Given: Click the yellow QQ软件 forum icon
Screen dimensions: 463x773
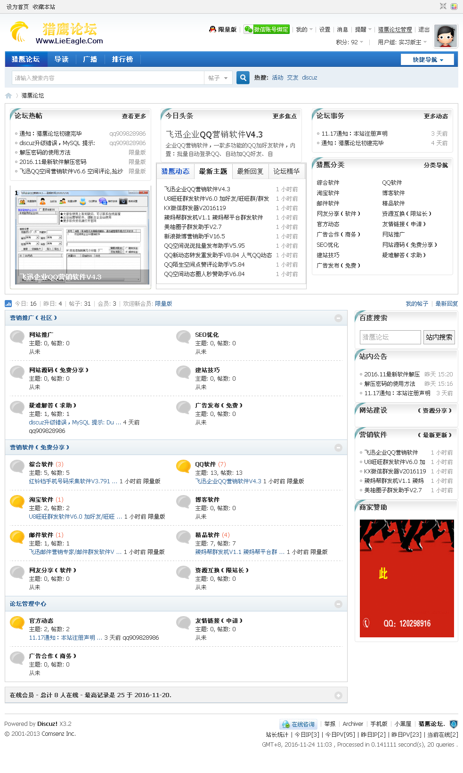Looking at the screenshot, I should [183, 466].
